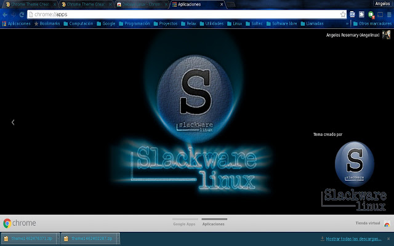Open the green ID extension with badge
The height and width of the screenshot is (246, 394).
click(x=371, y=15)
